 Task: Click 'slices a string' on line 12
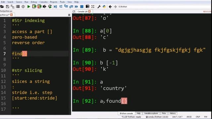pos(31,81)
